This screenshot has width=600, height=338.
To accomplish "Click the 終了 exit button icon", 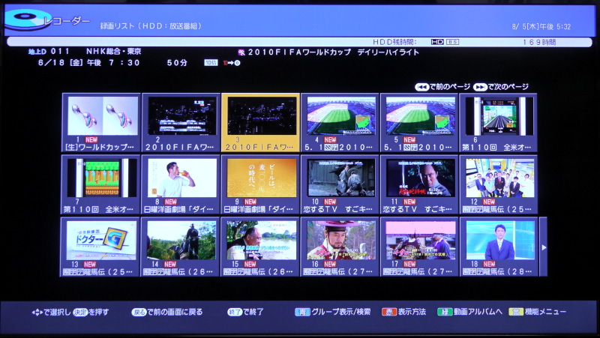I will [x=235, y=312].
